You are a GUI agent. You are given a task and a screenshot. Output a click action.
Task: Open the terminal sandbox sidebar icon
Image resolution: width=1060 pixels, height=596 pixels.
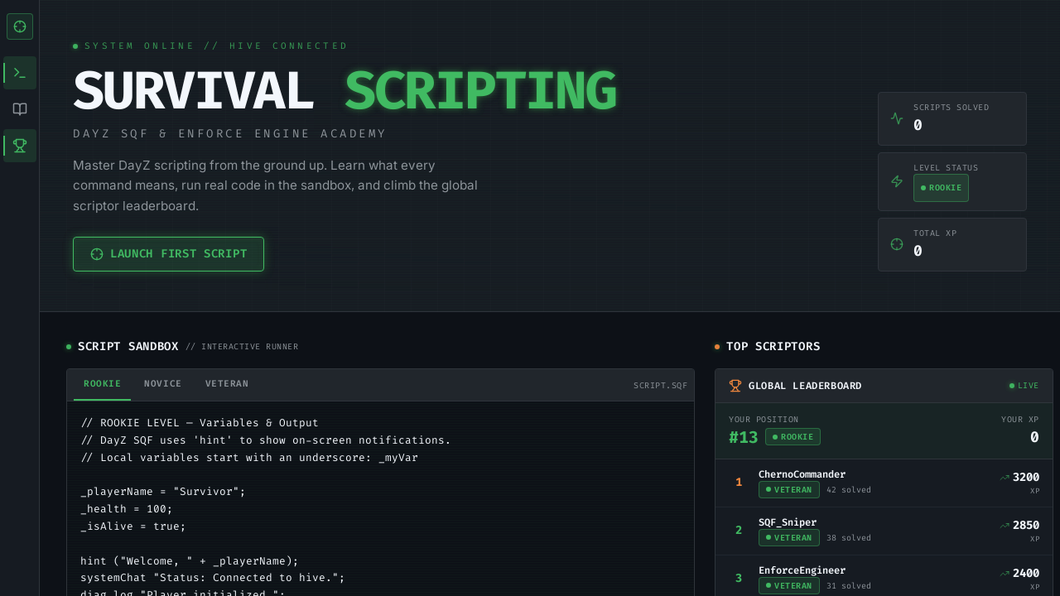[x=20, y=73]
